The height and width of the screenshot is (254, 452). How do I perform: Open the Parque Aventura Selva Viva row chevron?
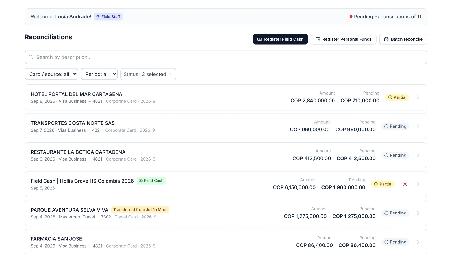coord(418,213)
